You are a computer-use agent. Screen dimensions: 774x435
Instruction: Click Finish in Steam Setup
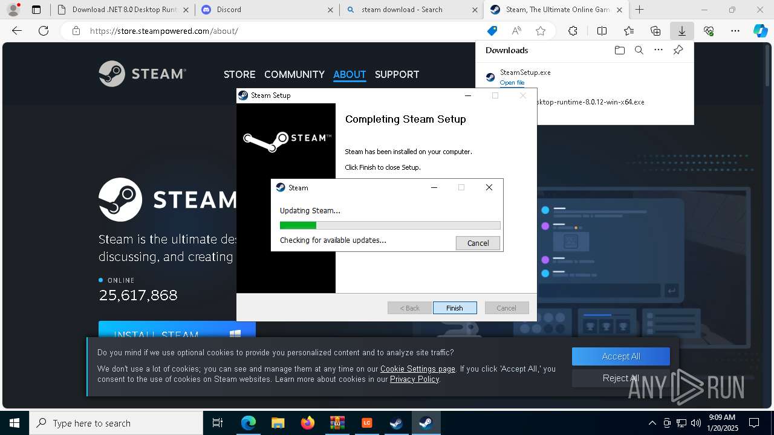tap(455, 308)
